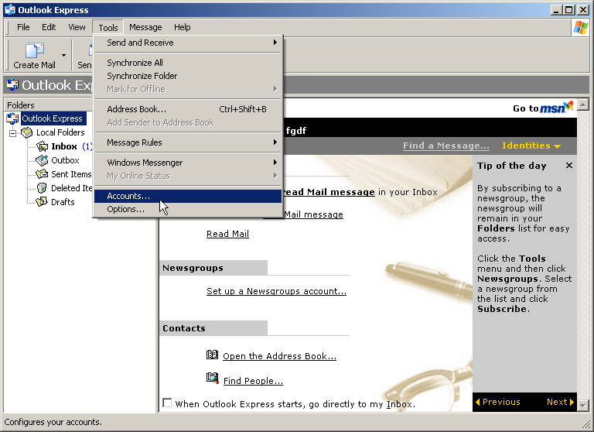The height and width of the screenshot is (432, 594).
Task: Click the Inbox folder icon
Action: coord(42,146)
